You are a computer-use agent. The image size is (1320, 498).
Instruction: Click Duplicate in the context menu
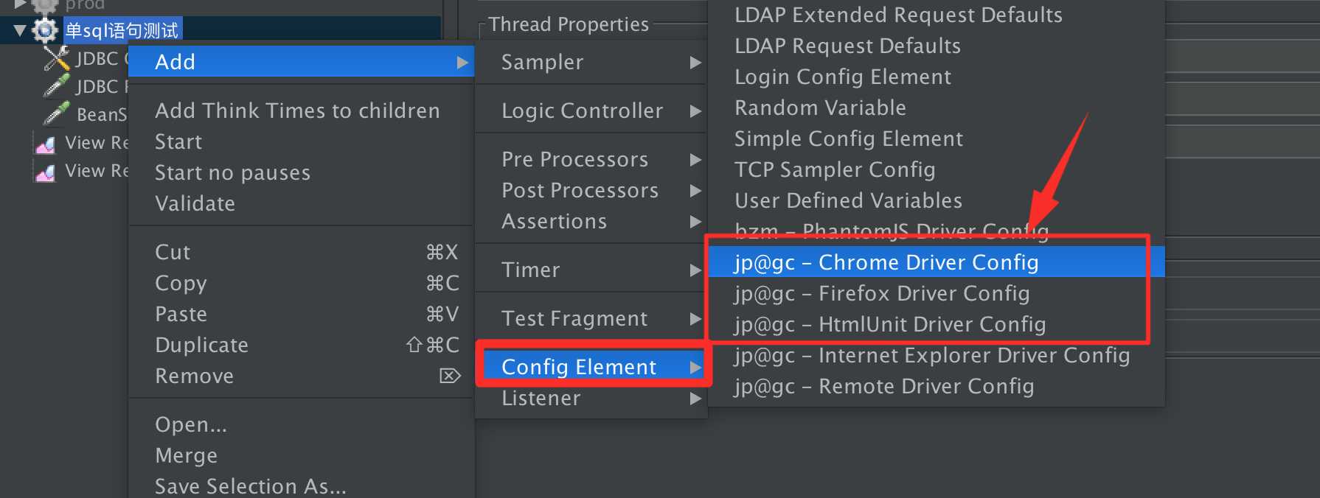pyautogui.click(x=201, y=345)
